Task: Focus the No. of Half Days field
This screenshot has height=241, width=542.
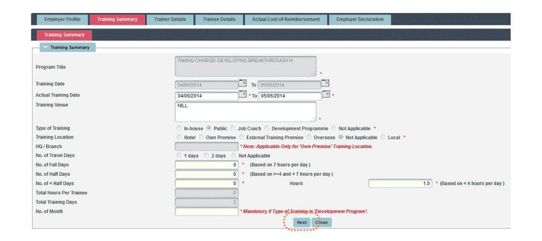Action: (x=207, y=174)
